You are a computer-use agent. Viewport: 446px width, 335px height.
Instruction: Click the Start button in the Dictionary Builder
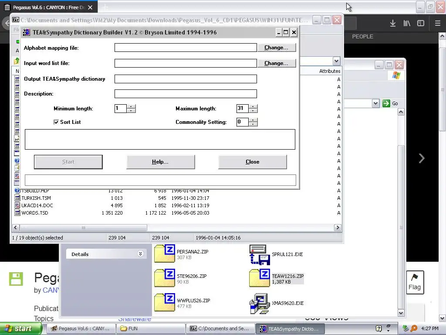tap(68, 162)
